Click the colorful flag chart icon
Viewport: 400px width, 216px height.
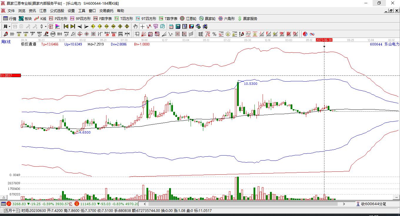click(58, 26)
